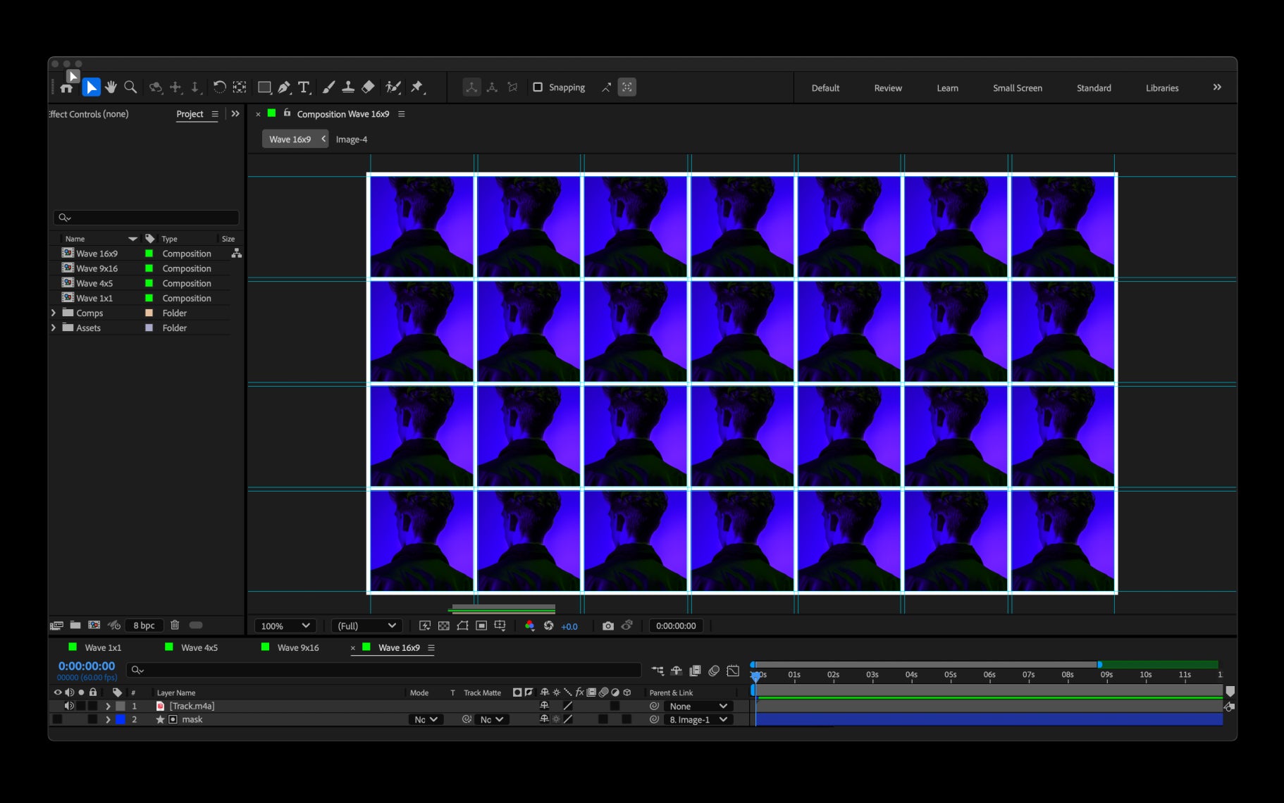This screenshot has width=1284, height=803.
Task: Click the Image-4 breadcrumb link
Action: pos(351,139)
